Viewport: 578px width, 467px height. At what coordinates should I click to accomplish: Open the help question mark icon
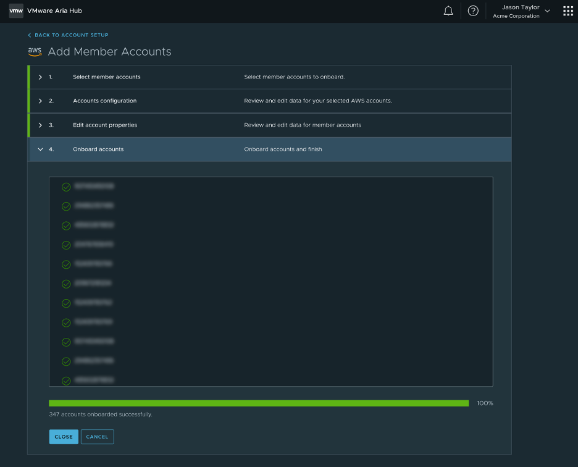click(x=473, y=11)
